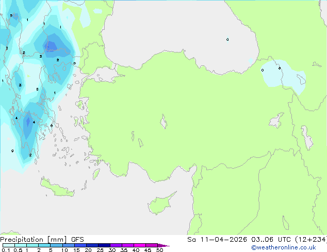Click the '25' legend scale label
Image resolution: width=327 pixels, height=252 pixels.
click(100, 250)
